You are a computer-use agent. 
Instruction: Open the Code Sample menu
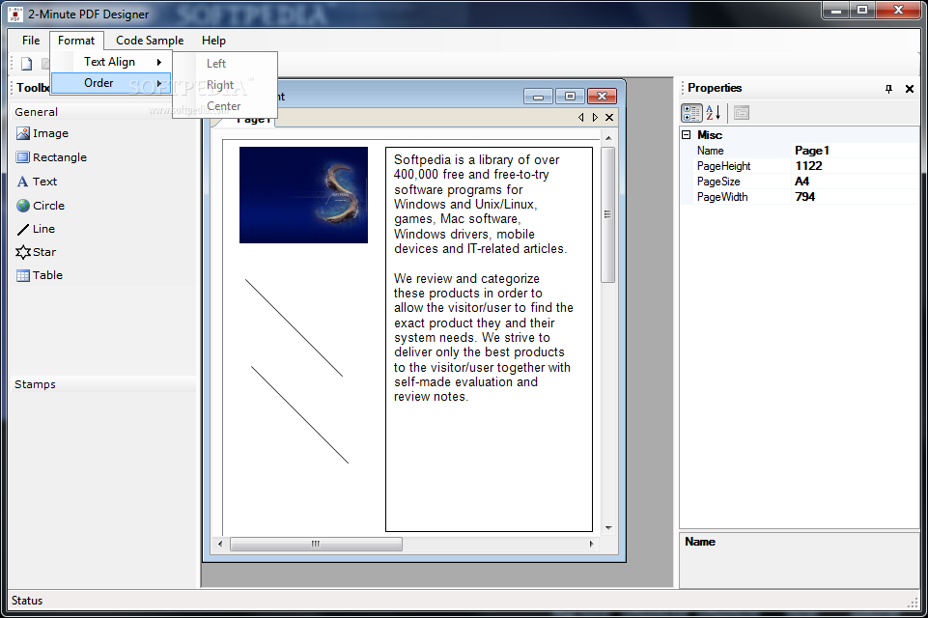150,41
